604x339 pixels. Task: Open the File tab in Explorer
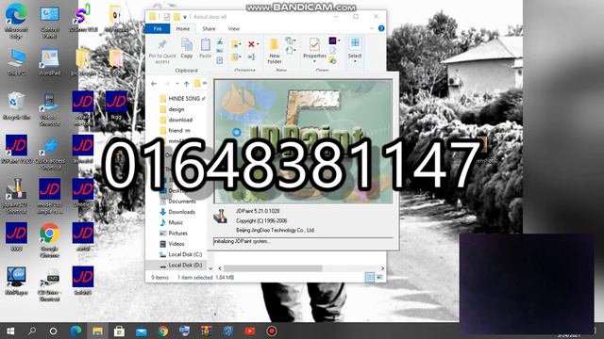(x=158, y=29)
